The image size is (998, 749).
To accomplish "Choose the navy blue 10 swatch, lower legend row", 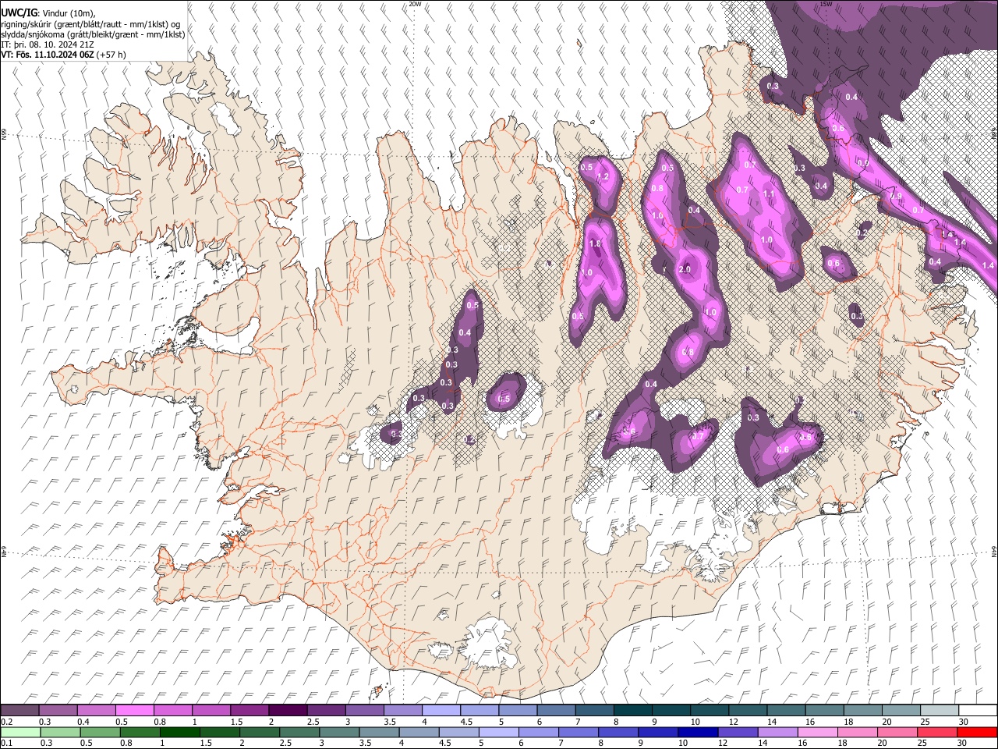I will click(697, 732).
